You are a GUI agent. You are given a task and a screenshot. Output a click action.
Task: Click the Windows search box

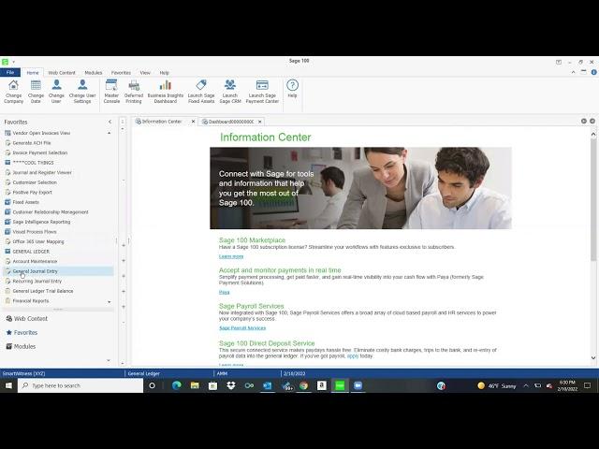[x=80, y=385]
